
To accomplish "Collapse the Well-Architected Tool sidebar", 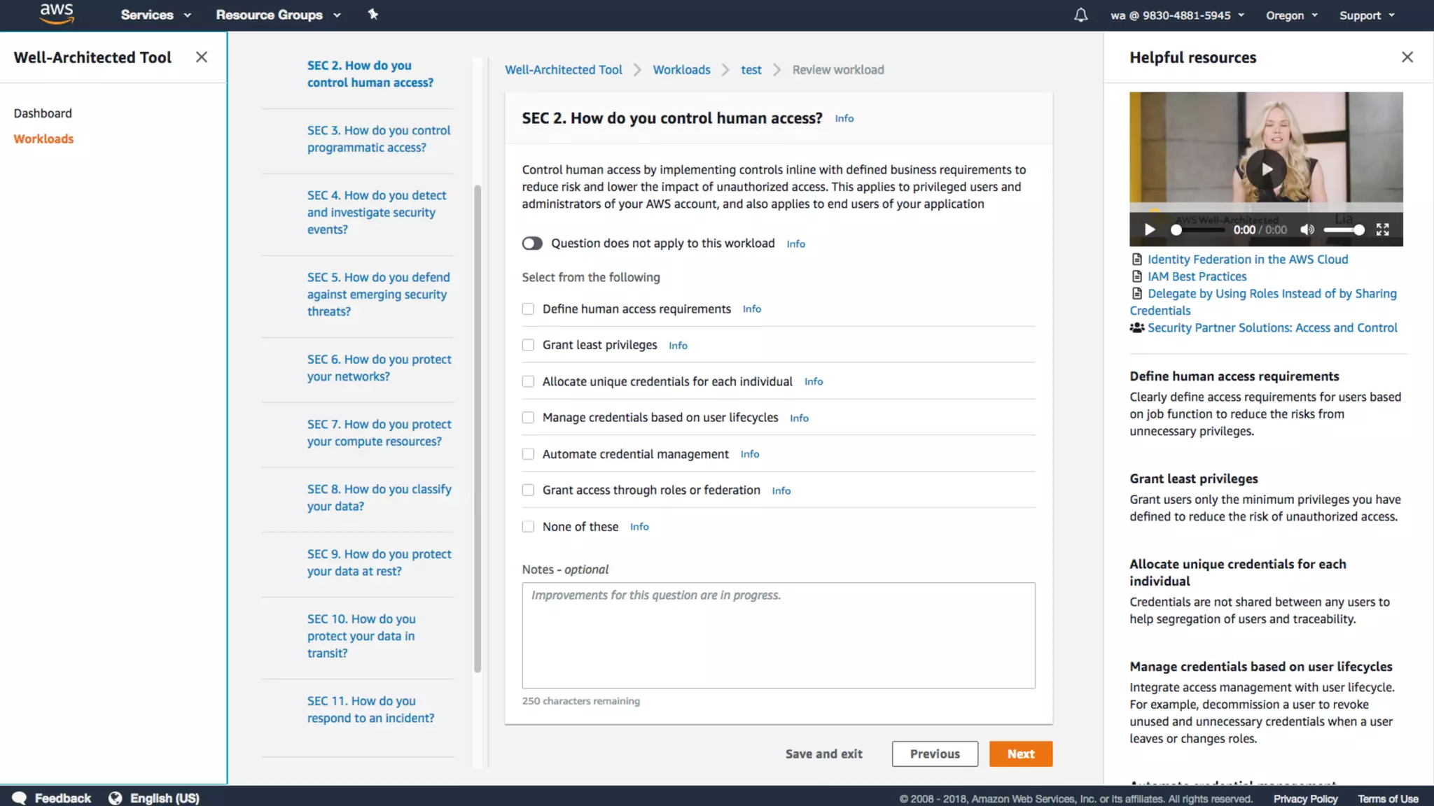I will click(x=202, y=57).
